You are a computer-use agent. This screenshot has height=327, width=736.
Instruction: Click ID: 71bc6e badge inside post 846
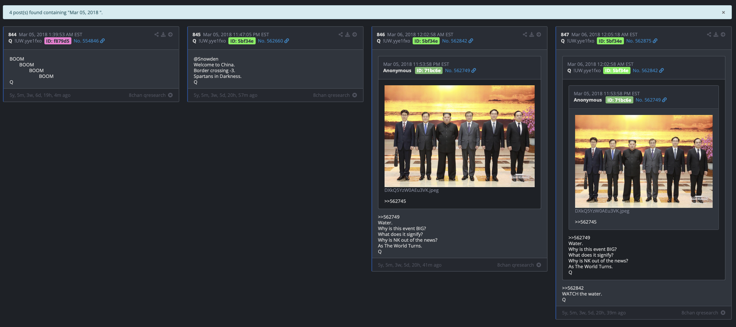pyautogui.click(x=429, y=70)
